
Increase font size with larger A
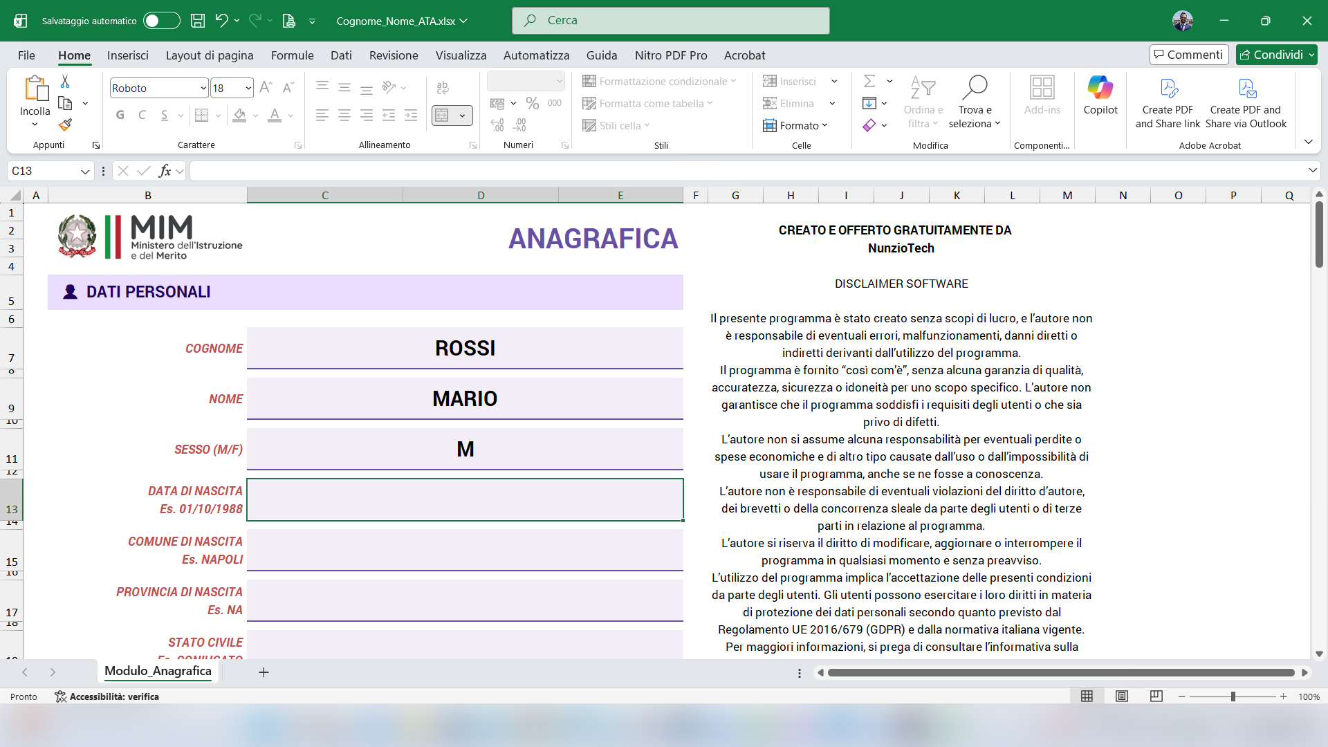266,87
